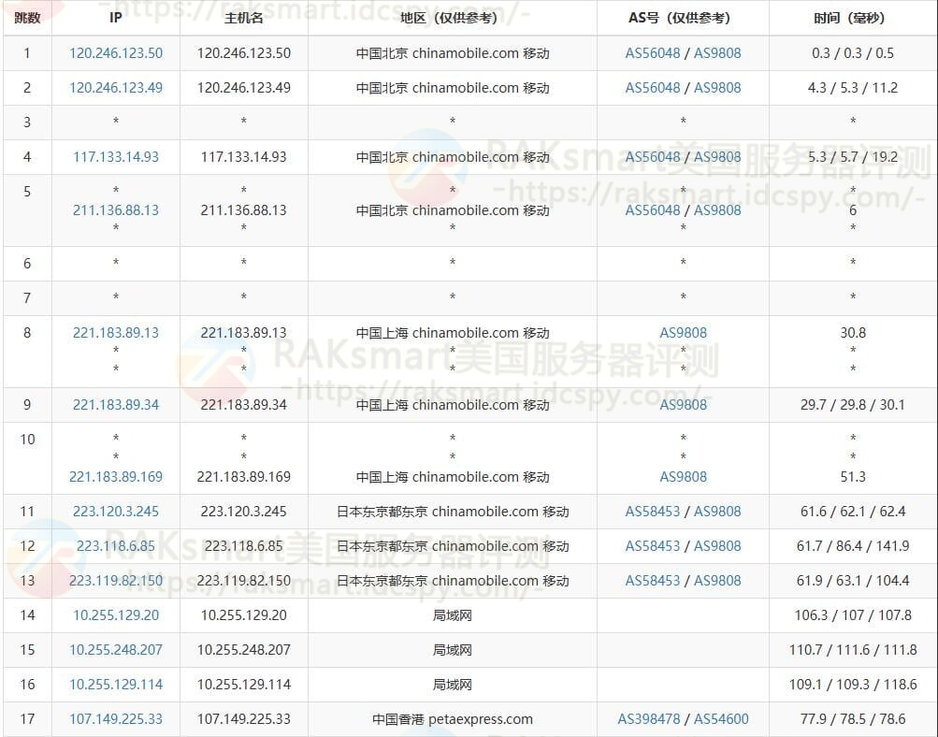Screen dimensions: 938x737
Task: Open the 223.118.6.85 IP link
Action: coord(116,546)
